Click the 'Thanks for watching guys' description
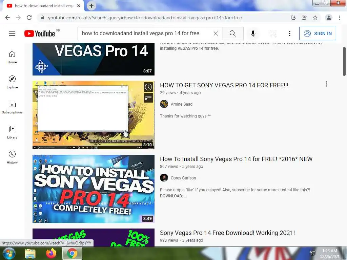The width and height of the screenshot is (347, 260). tap(185, 116)
